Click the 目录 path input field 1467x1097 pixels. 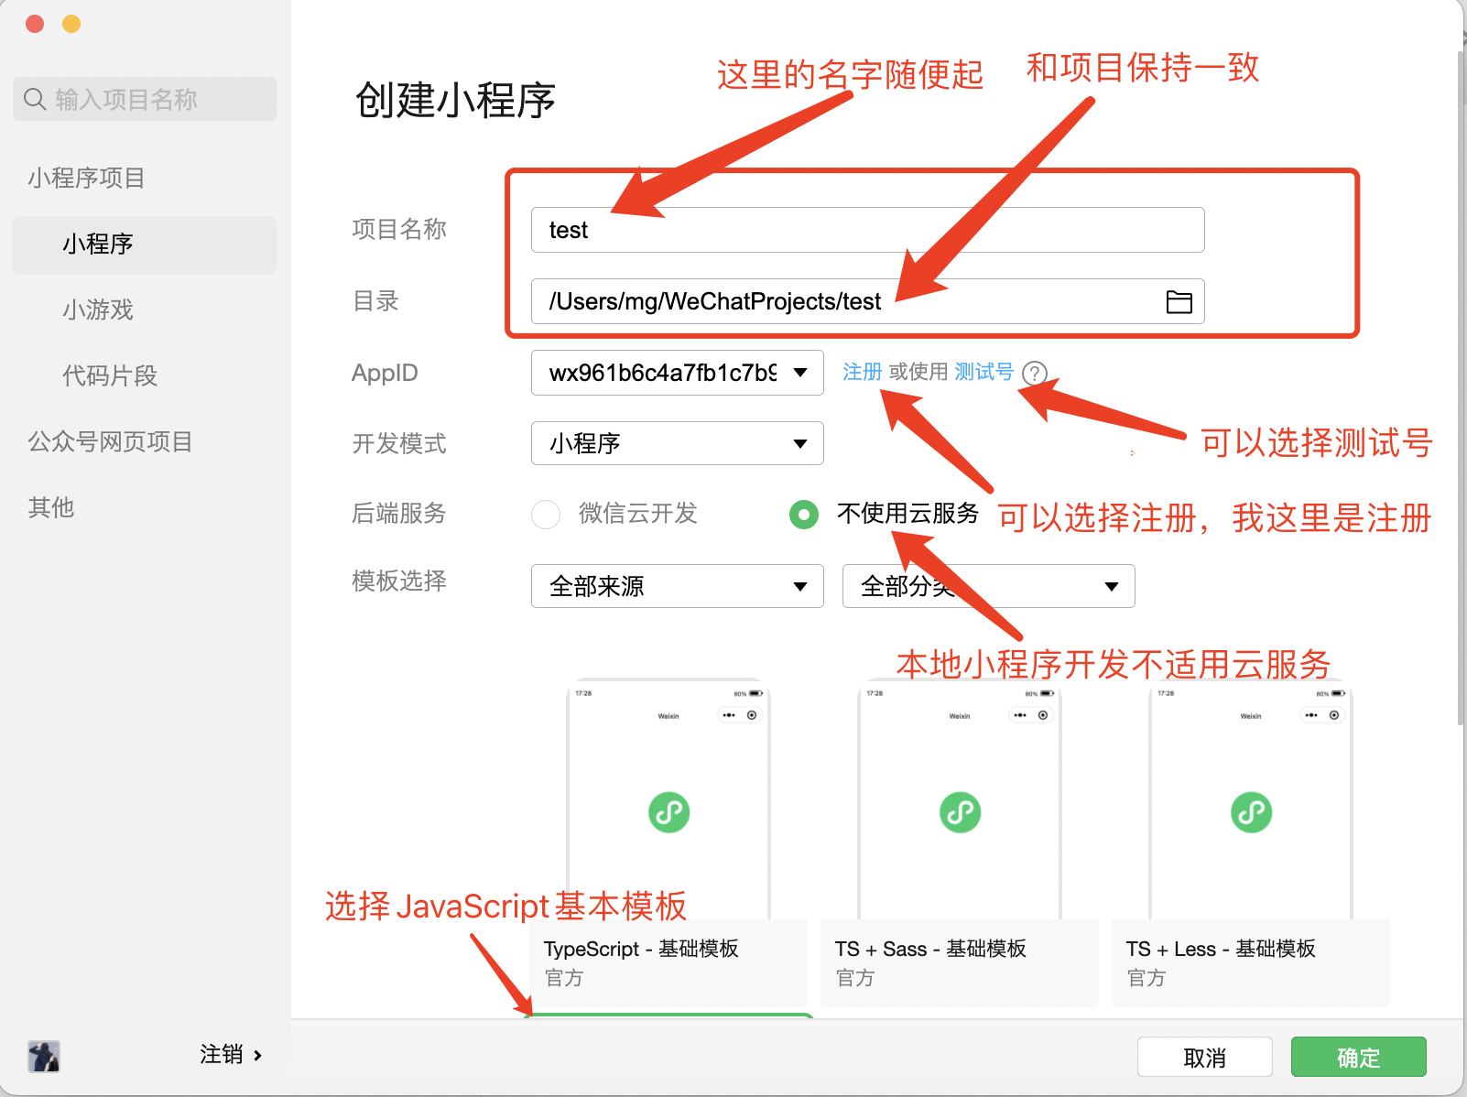867,301
